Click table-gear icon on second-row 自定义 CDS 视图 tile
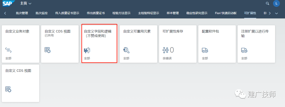285x107 pixels. (8, 89)
